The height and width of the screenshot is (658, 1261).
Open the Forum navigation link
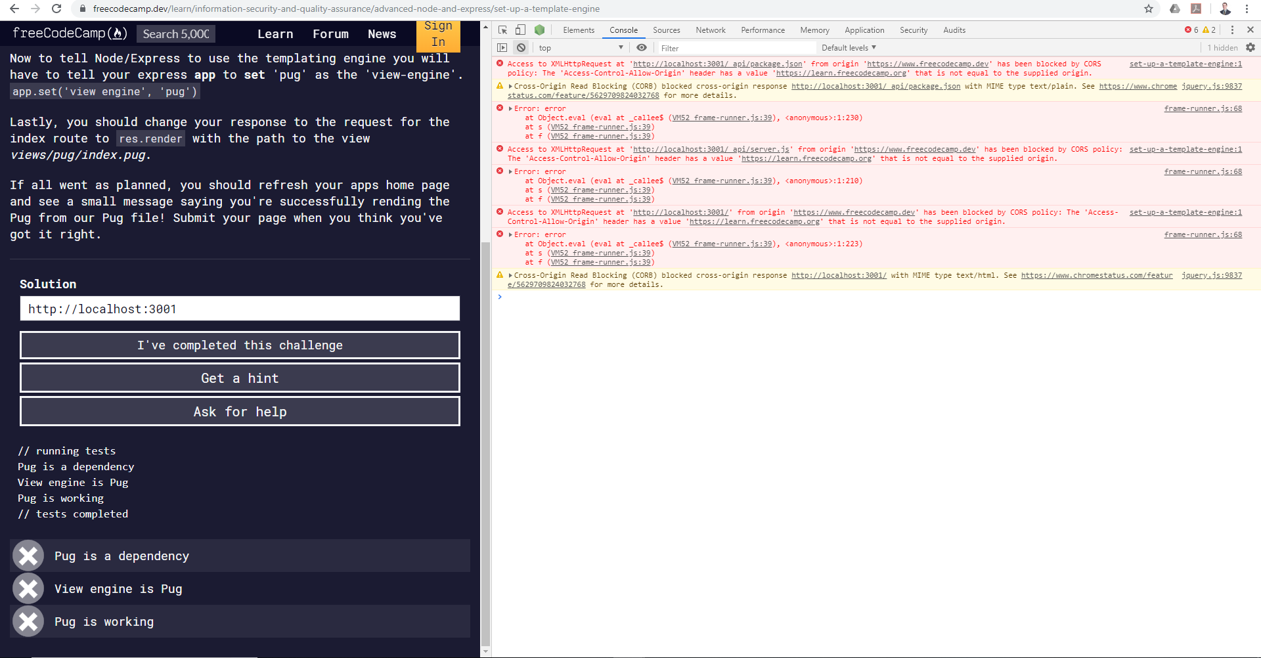(x=330, y=33)
